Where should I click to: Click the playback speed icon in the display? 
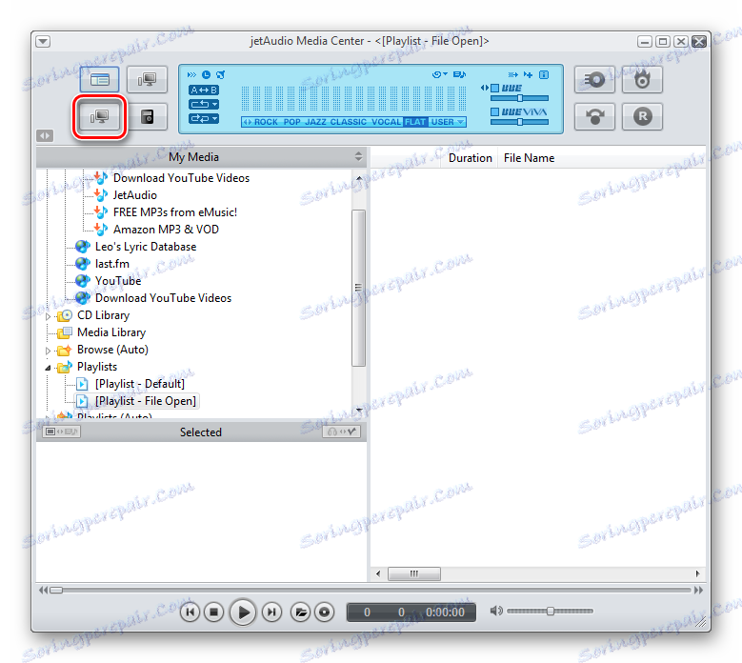click(x=191, y=74)
